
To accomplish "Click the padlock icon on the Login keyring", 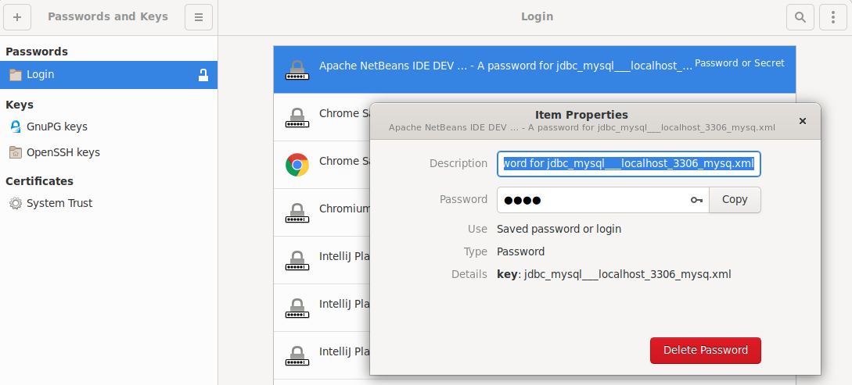I will click(203, 75).
